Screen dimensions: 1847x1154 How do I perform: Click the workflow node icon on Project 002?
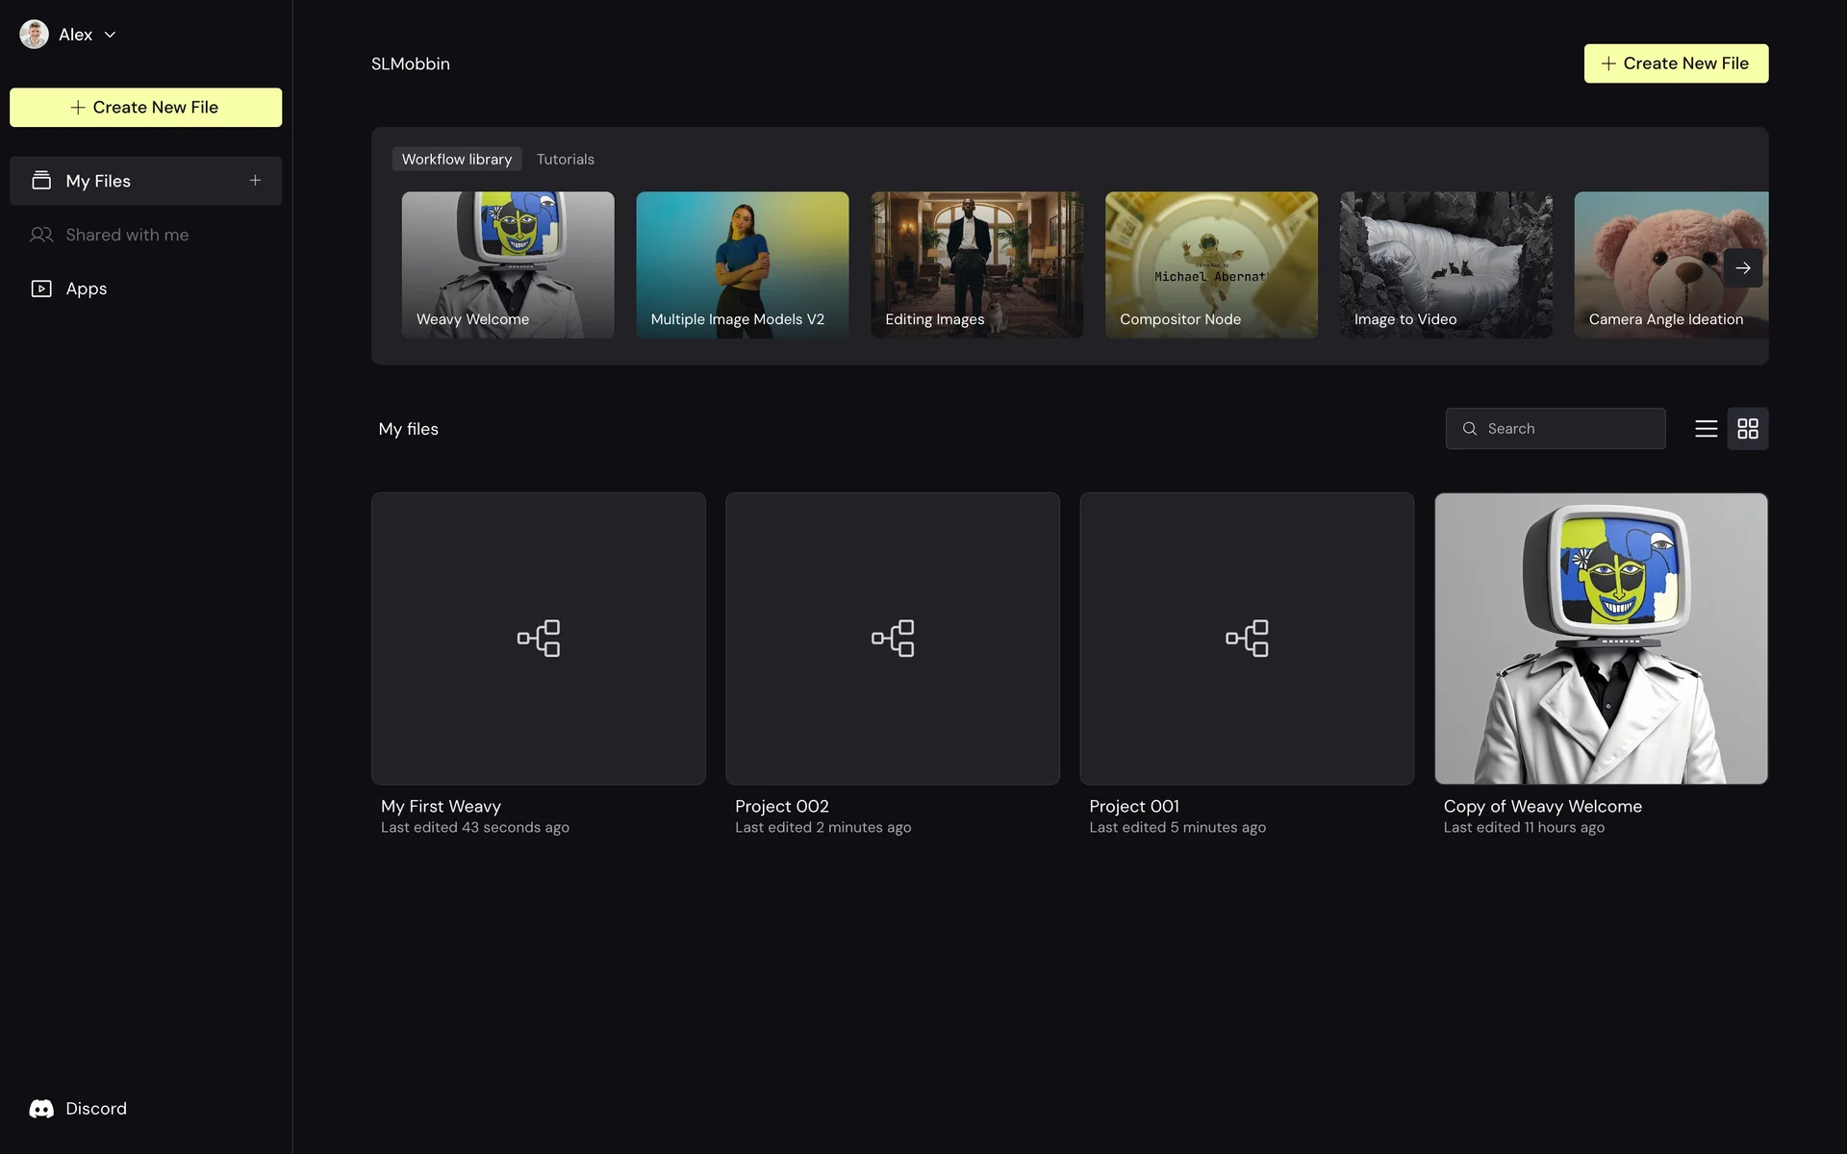(x=892, y=639)
